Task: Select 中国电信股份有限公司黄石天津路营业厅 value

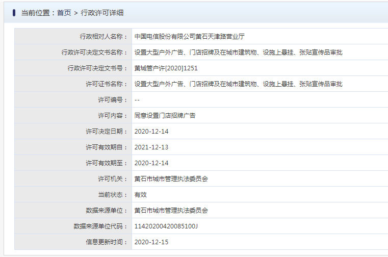Action: point(190,37)
